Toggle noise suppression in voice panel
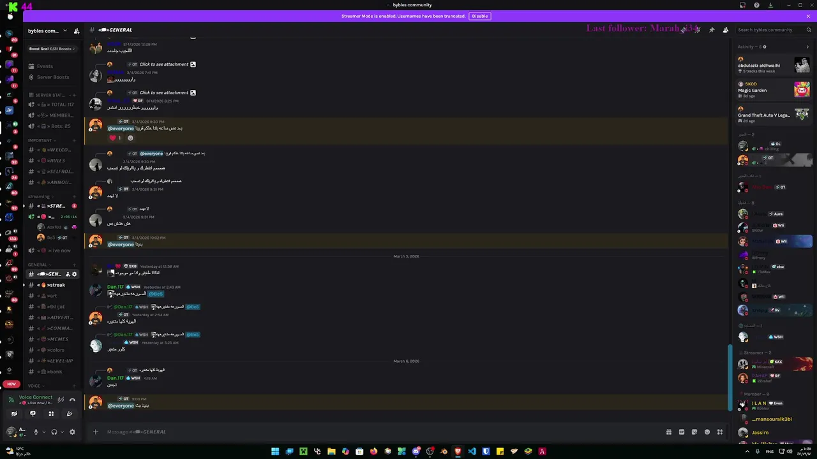Image resolution: width=817 pixels, height=459 pixels. 61,400
